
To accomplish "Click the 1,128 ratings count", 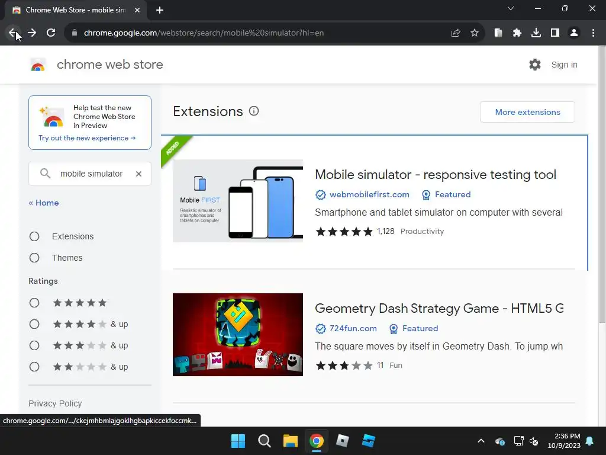I will 386,232.
